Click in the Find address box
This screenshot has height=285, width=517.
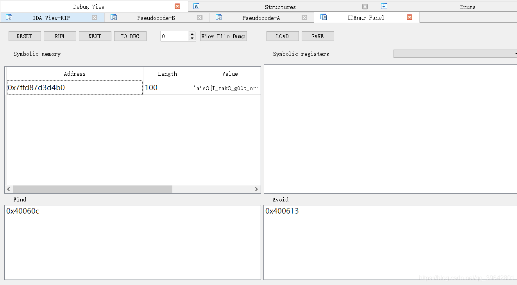pos(132,242)
